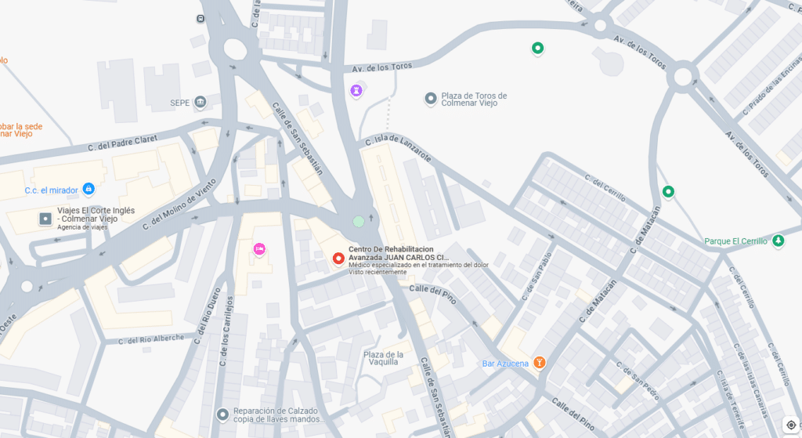This screenshot has width=802, height=438.
Task: Click the Plaza de la Vaquilla label
Action: pyautogui.click(x=383, y=358)
